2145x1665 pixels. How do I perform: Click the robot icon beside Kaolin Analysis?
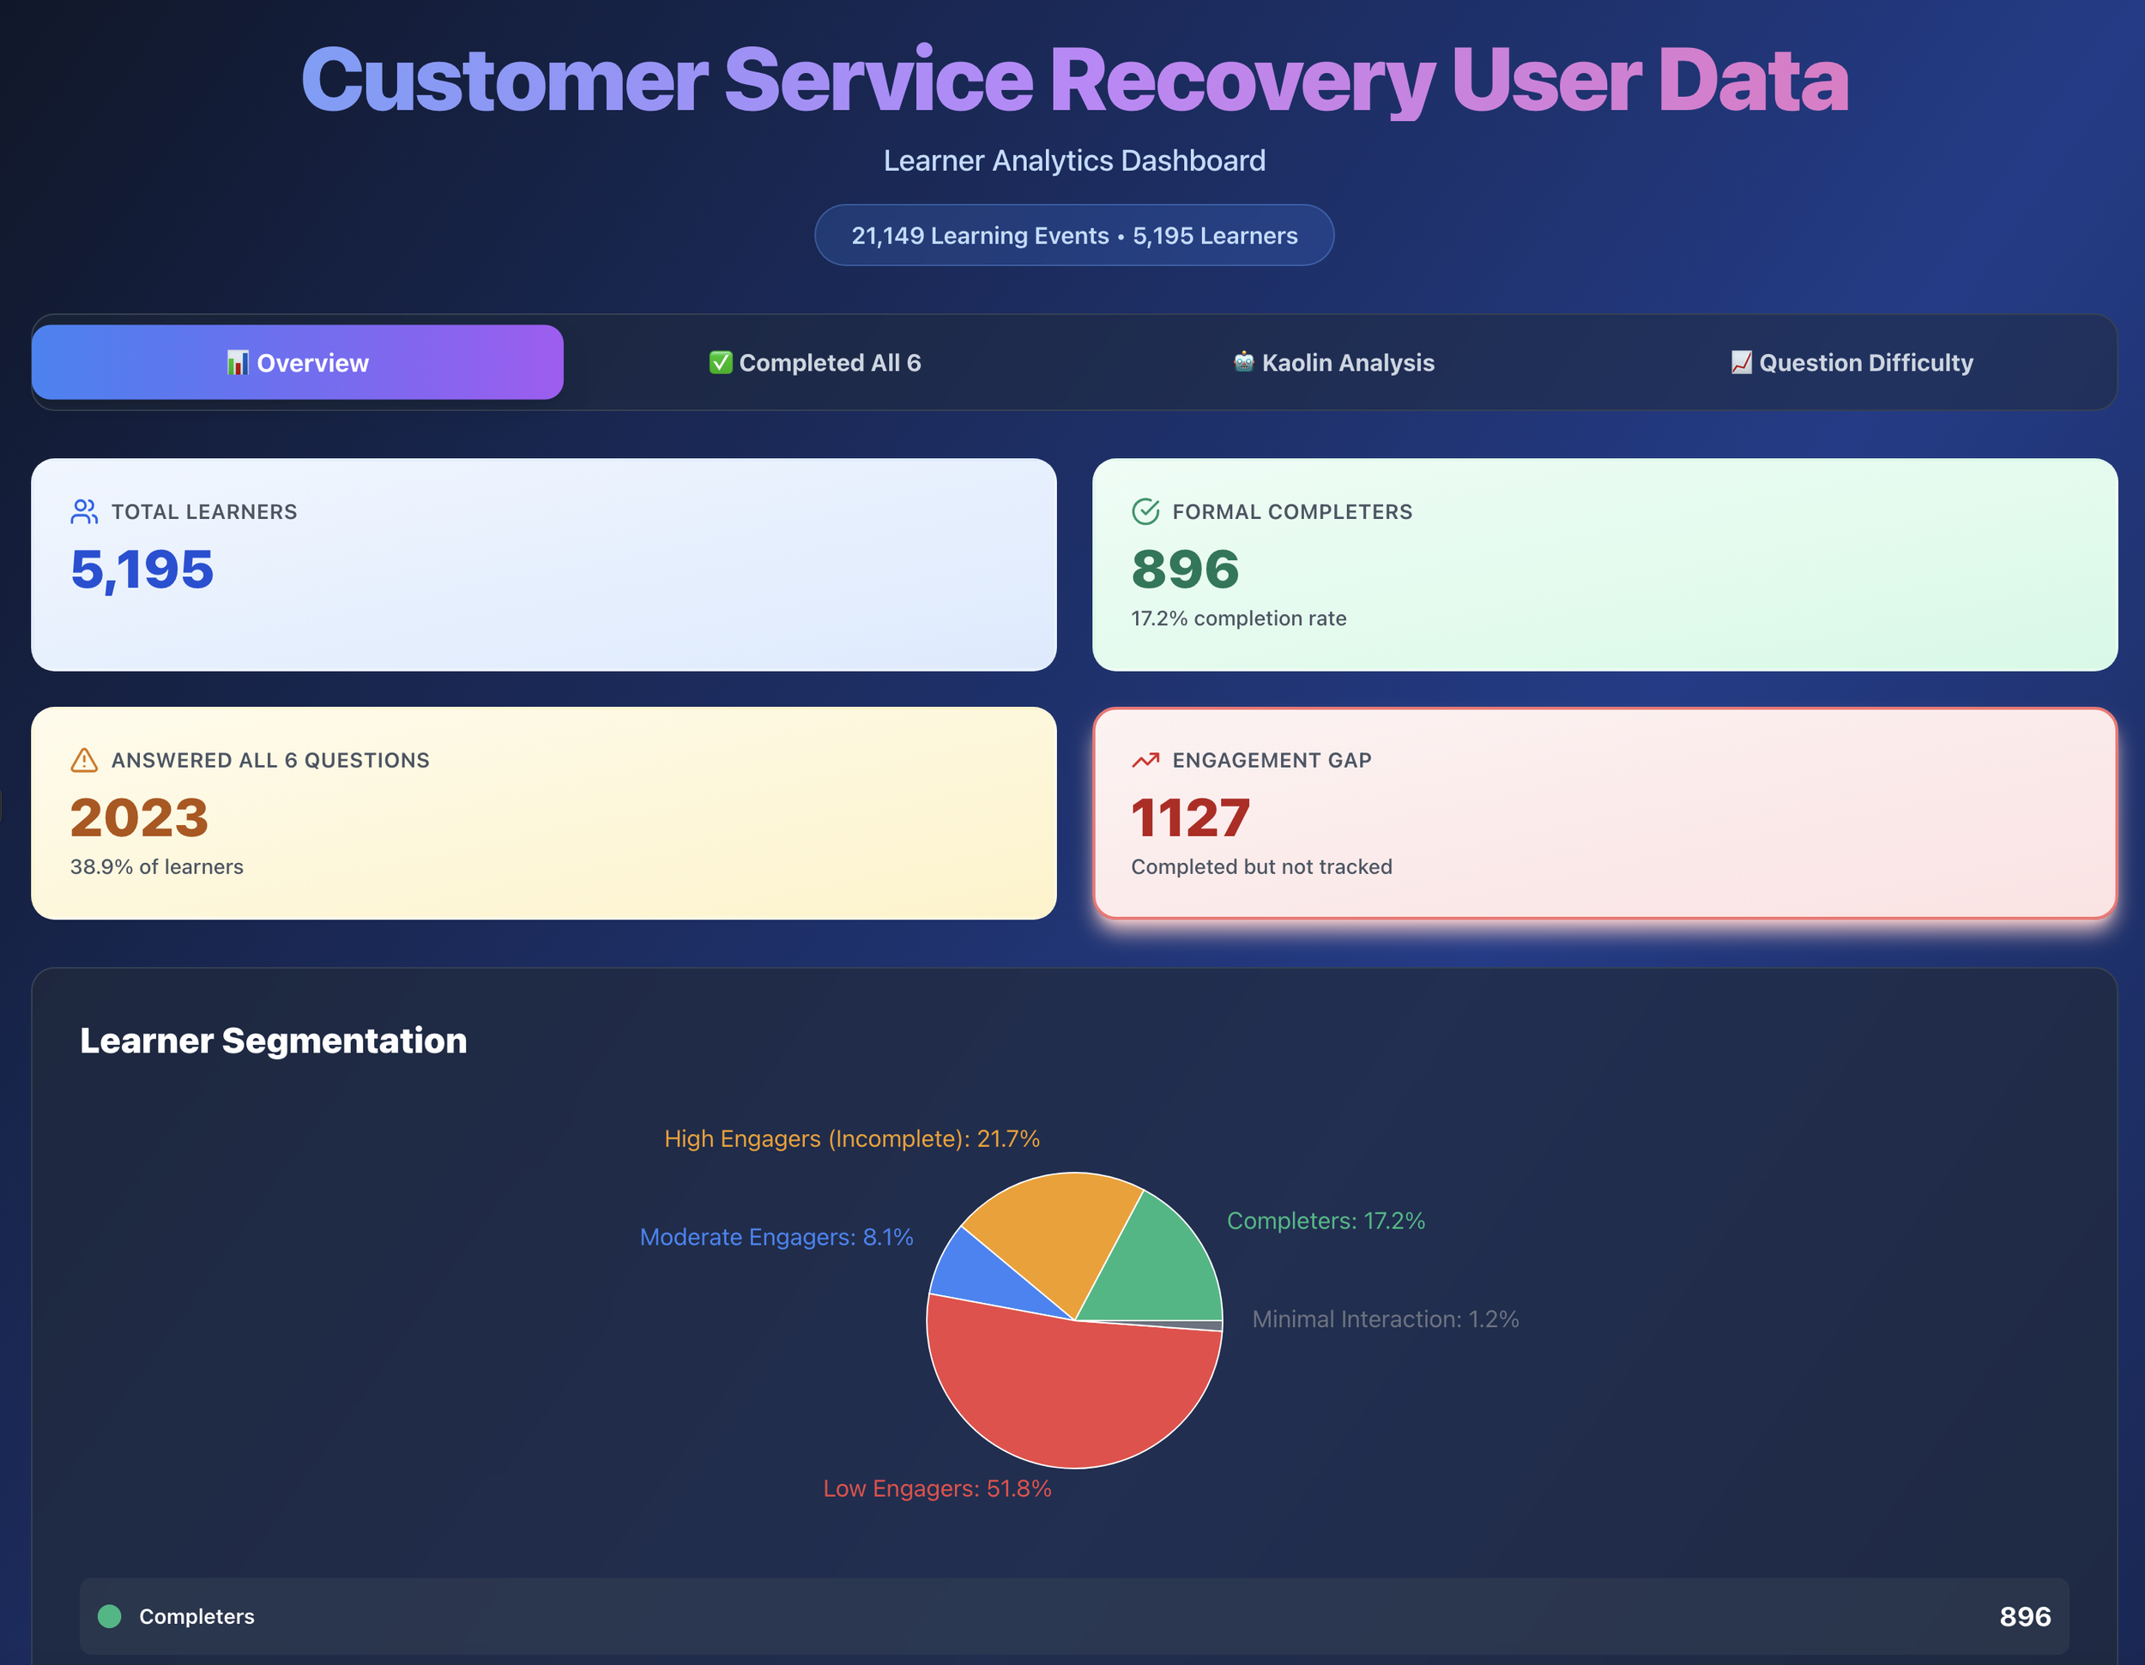1243,362
